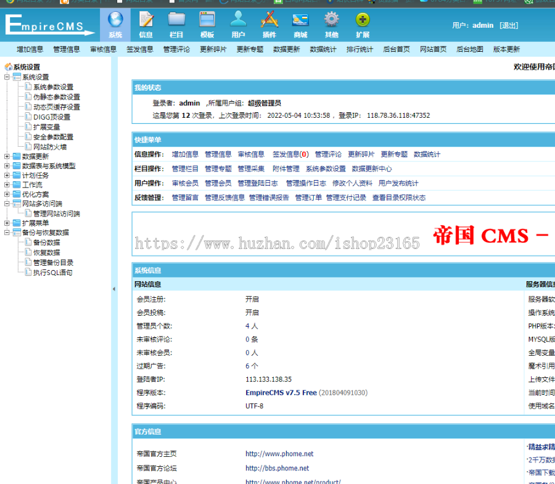Open the 商城 card icon section
555x484 pixels.
[300, 25]
